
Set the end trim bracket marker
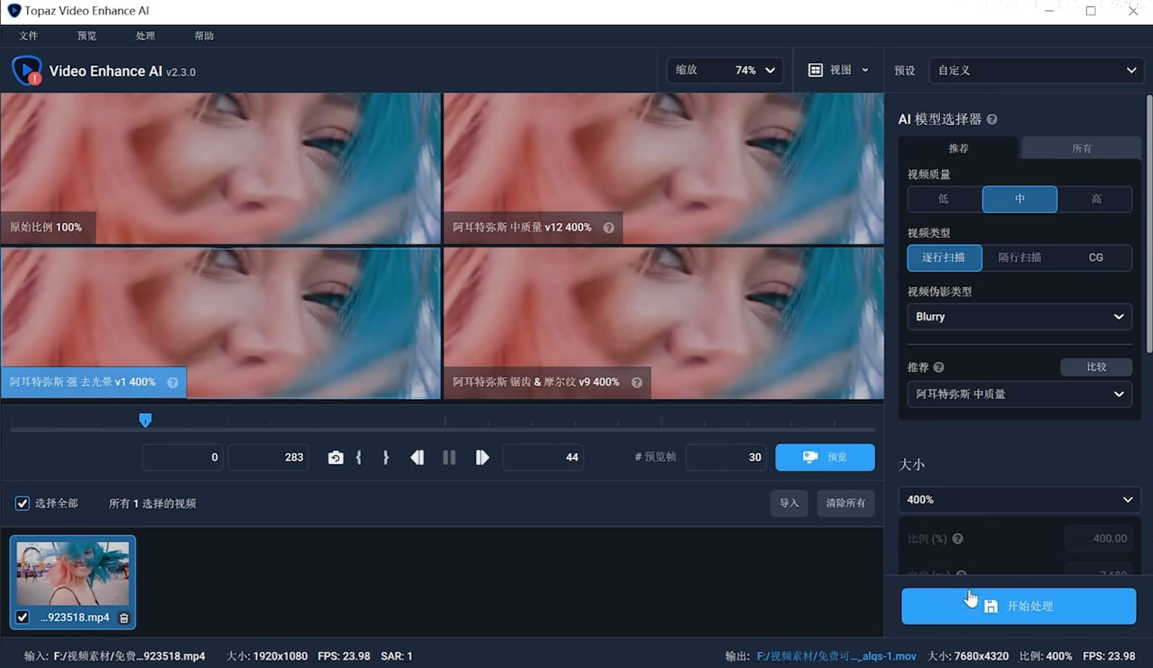pos(386,457)
